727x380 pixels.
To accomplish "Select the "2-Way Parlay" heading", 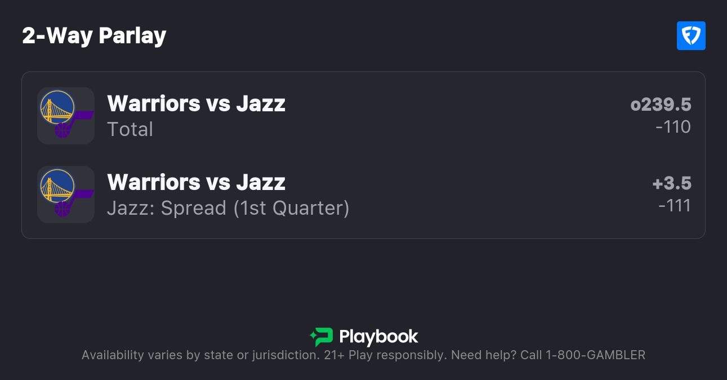I will (x=94, y=36).
